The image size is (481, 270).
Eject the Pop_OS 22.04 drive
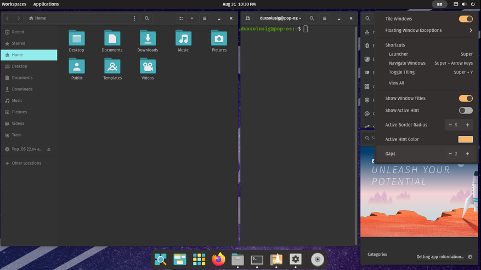48,149
